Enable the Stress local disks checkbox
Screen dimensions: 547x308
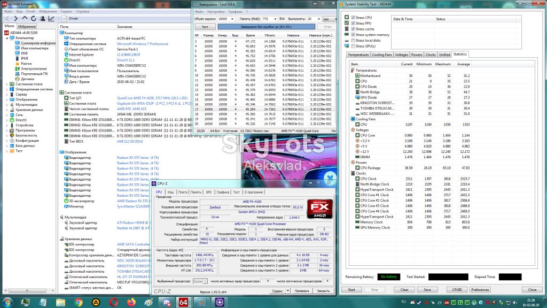point(353,41)
